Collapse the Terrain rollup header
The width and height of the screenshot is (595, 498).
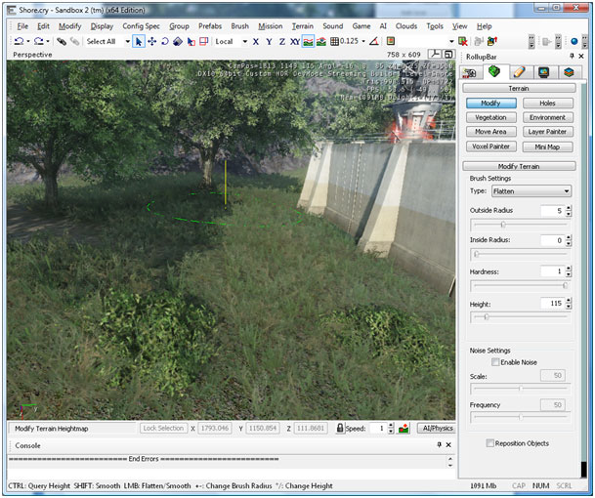(519, 88)
